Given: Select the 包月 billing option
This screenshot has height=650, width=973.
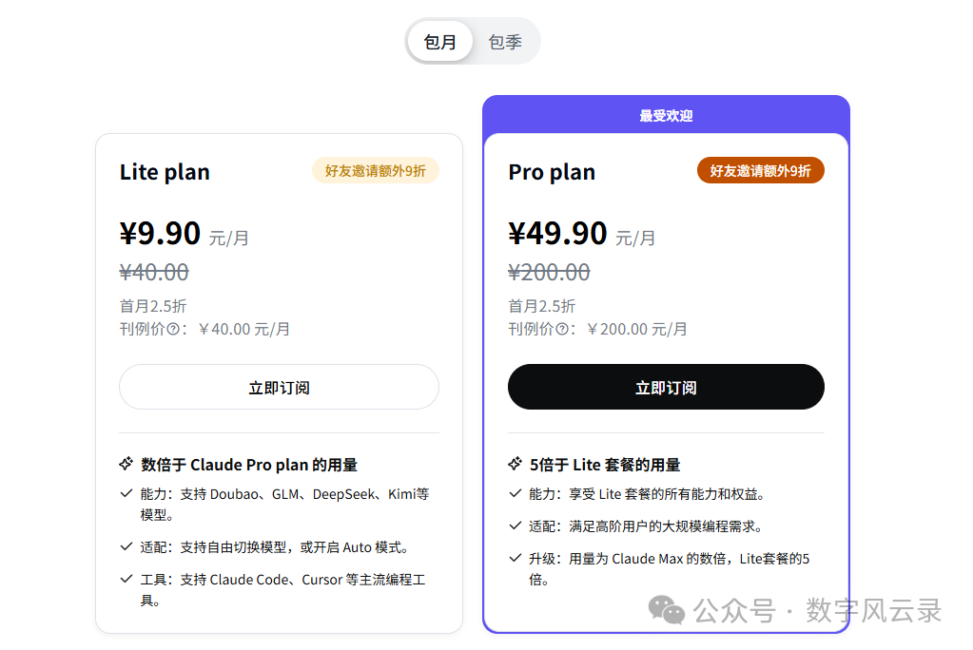Looking at the screenshot, I should click(x=439, y=41).
